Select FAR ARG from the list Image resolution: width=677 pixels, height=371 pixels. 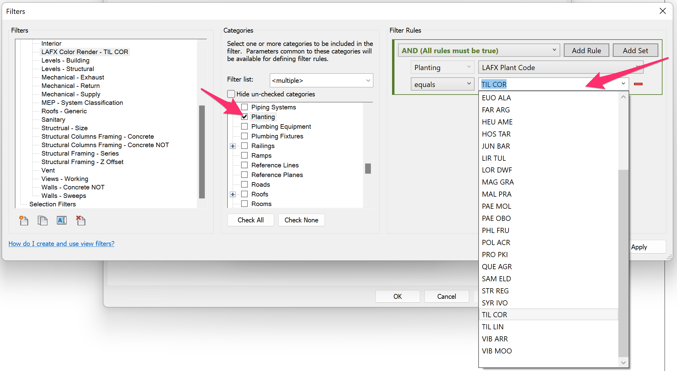(x=548, y=110)
